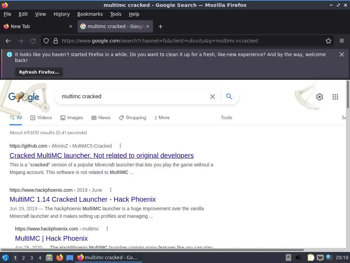
Task: Open MultiMC 1.14 Cracked Launcher link
Action: pyautogui.click(x=83, y=199)
